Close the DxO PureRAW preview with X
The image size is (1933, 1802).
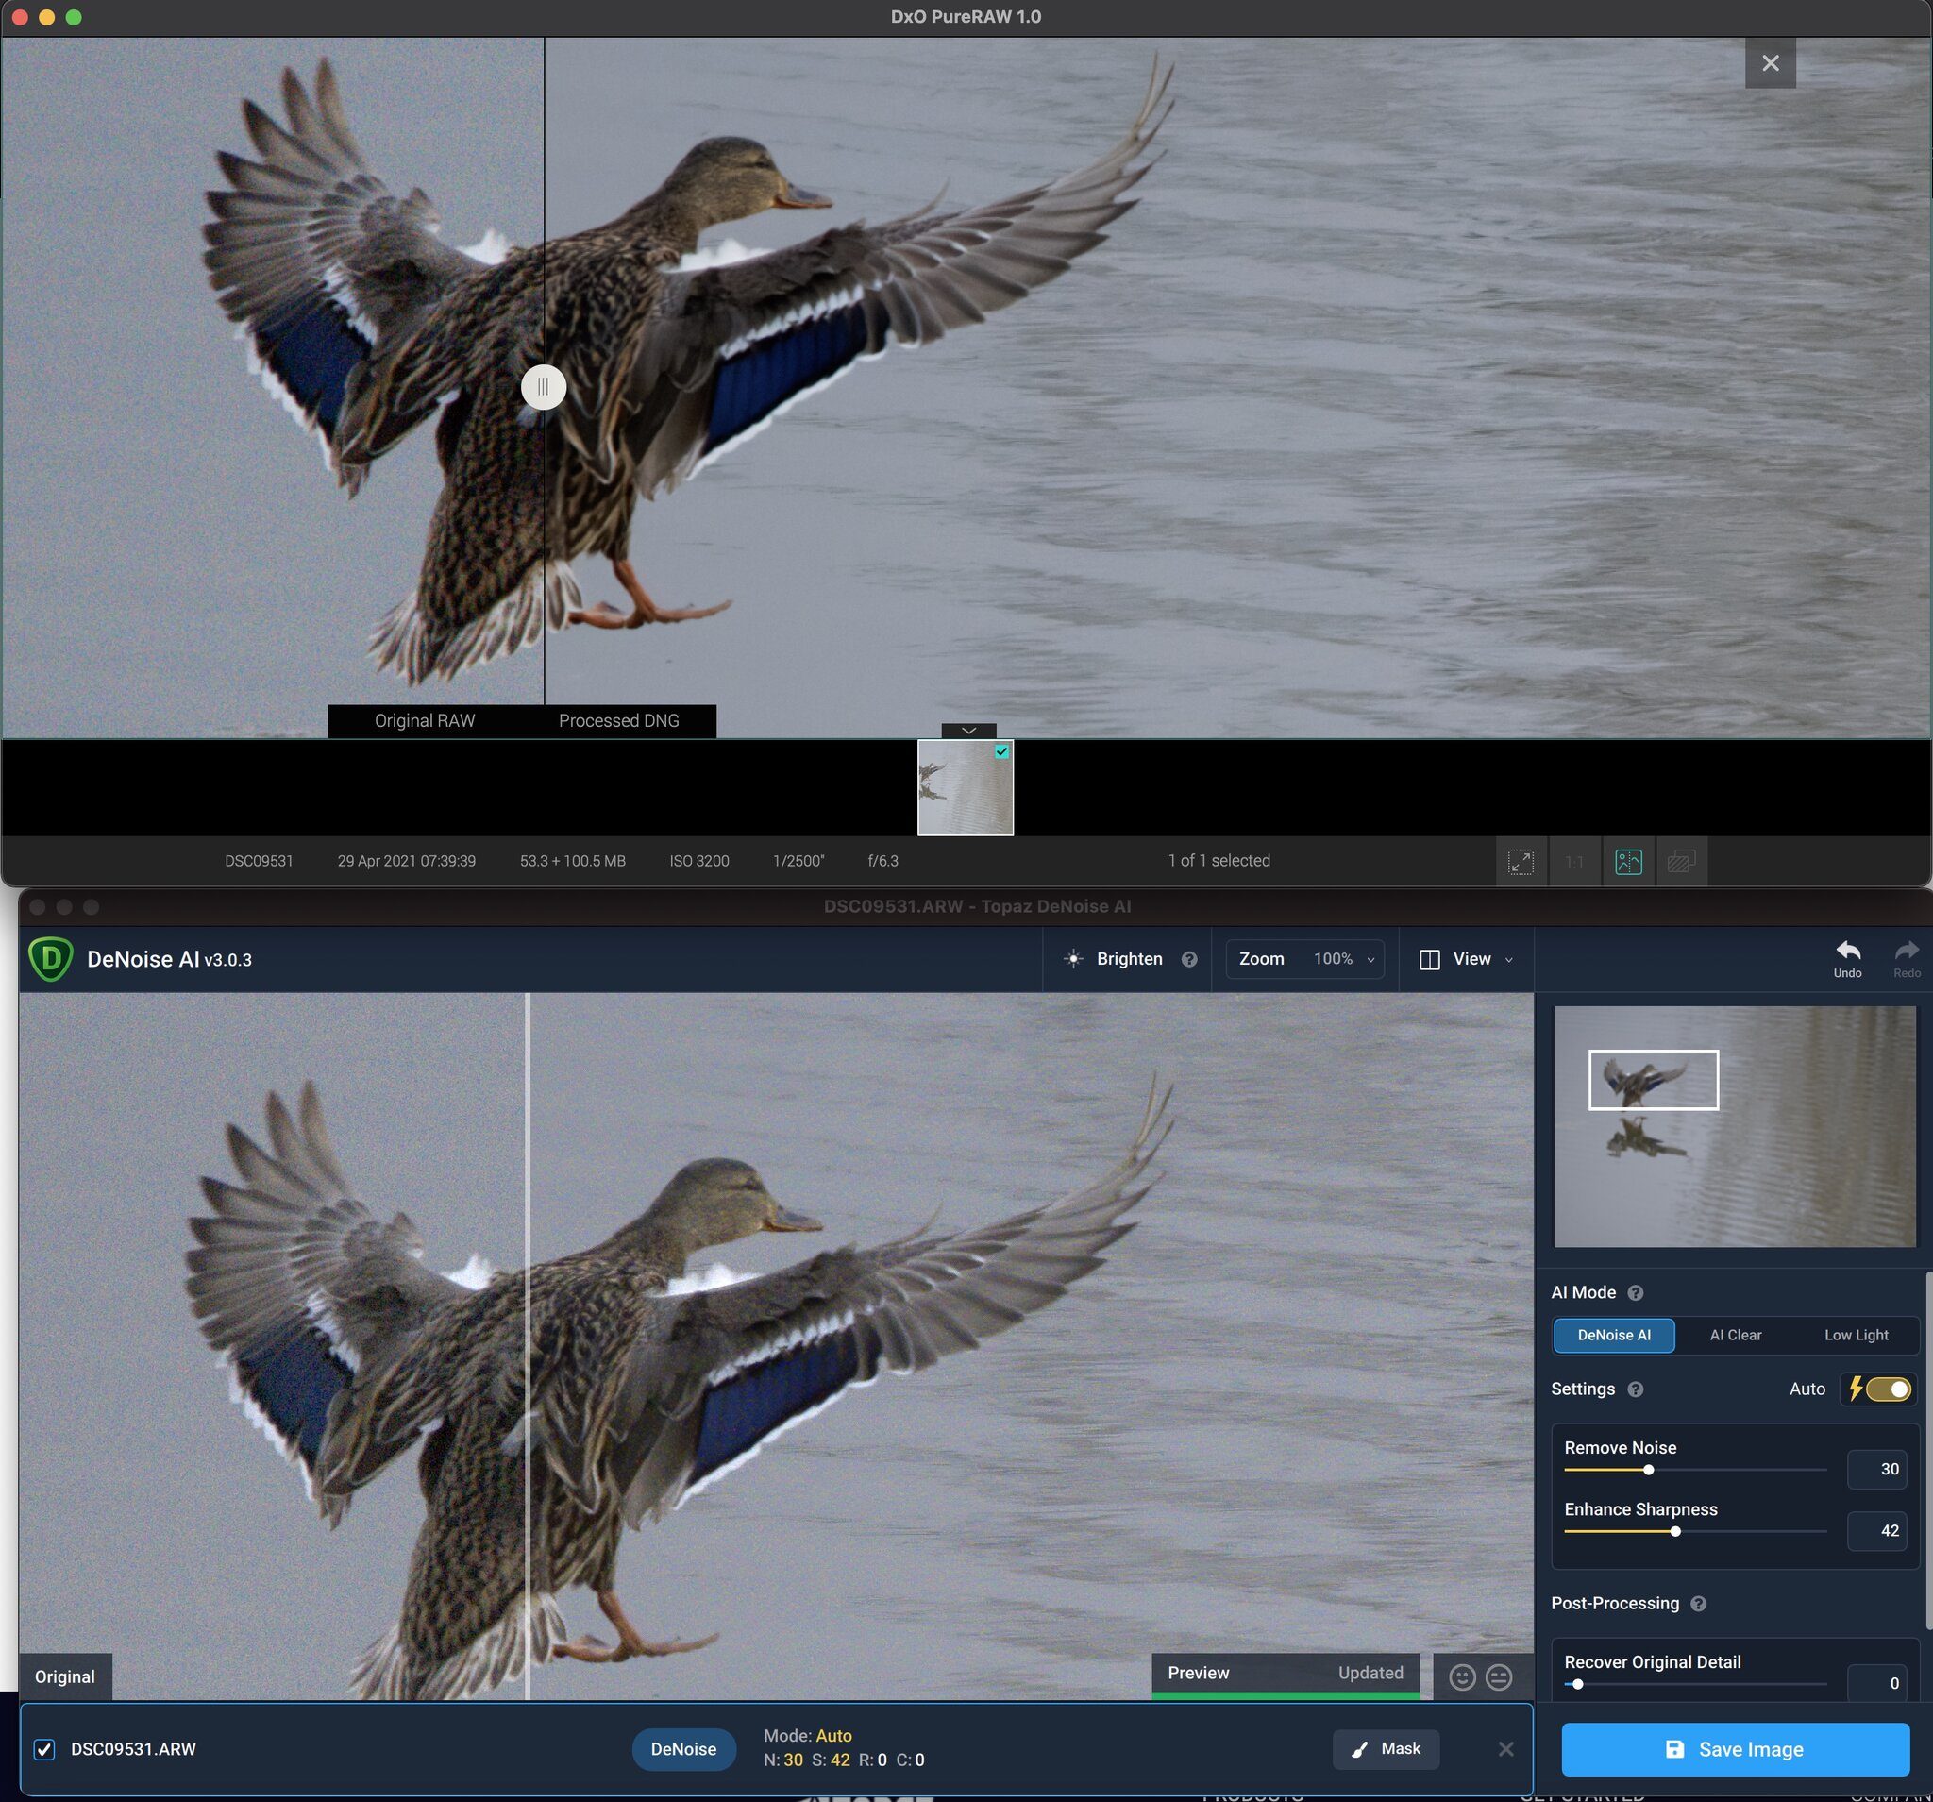coord(1770,63)
